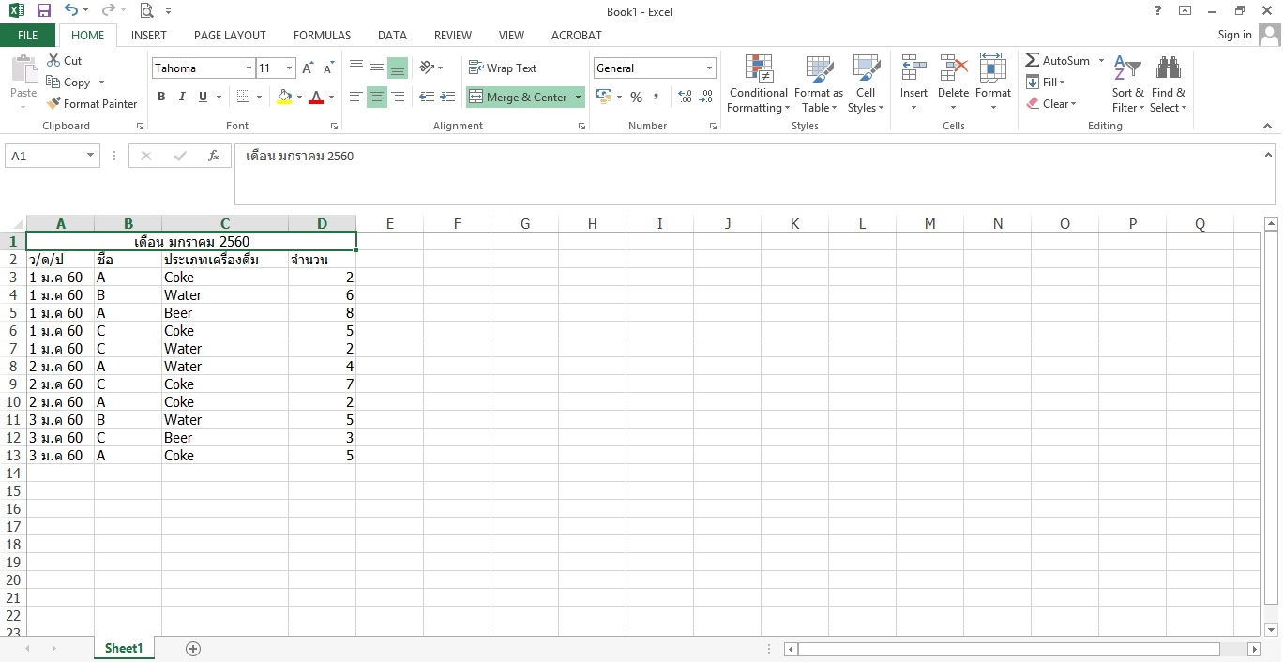Copy the selected cells

pyautogui.click(x=68, y=83)
